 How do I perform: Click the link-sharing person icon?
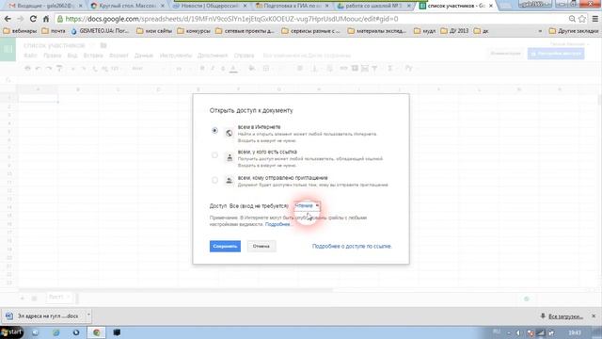pyautogui.click(x=230, y=157)
